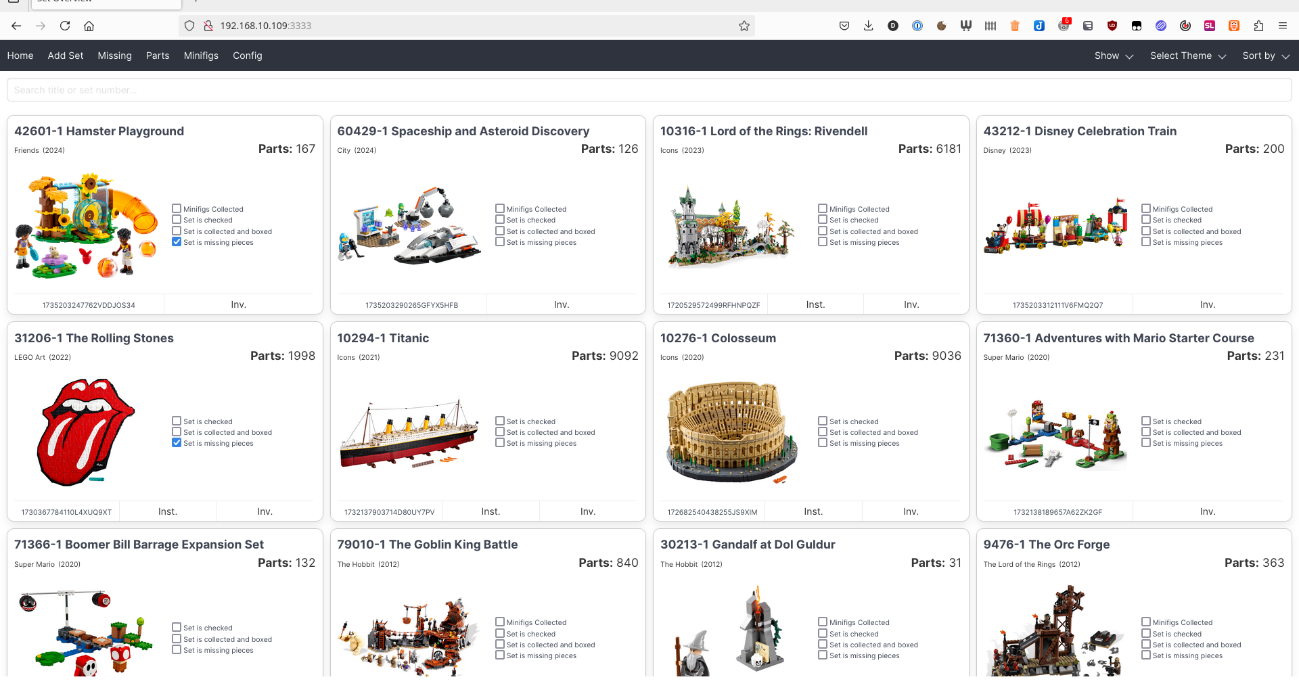Check Minifigs Collected for Rivendell set
Image resolution: width=1299 pixels, height=694 pixels.
coord(823,209)
